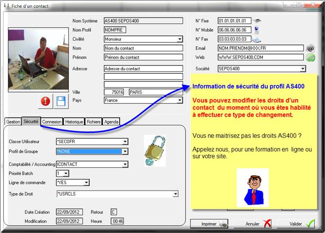Switch to the Connexion tab
The image size is (325, 233).
tap(52, 122)
